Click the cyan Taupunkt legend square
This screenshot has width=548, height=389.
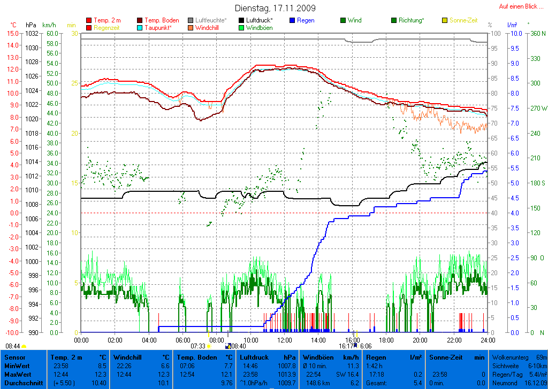coord(140,28)
